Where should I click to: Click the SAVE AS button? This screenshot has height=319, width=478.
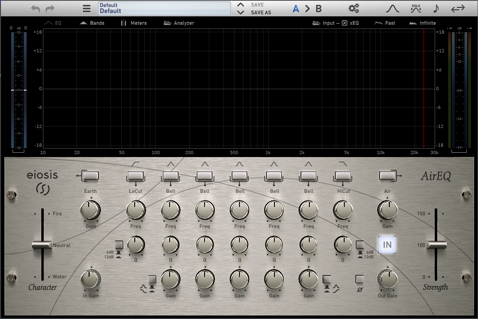click(261, 13)
